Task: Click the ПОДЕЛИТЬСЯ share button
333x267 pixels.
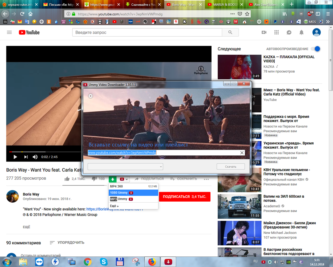Action: point(149,179)
